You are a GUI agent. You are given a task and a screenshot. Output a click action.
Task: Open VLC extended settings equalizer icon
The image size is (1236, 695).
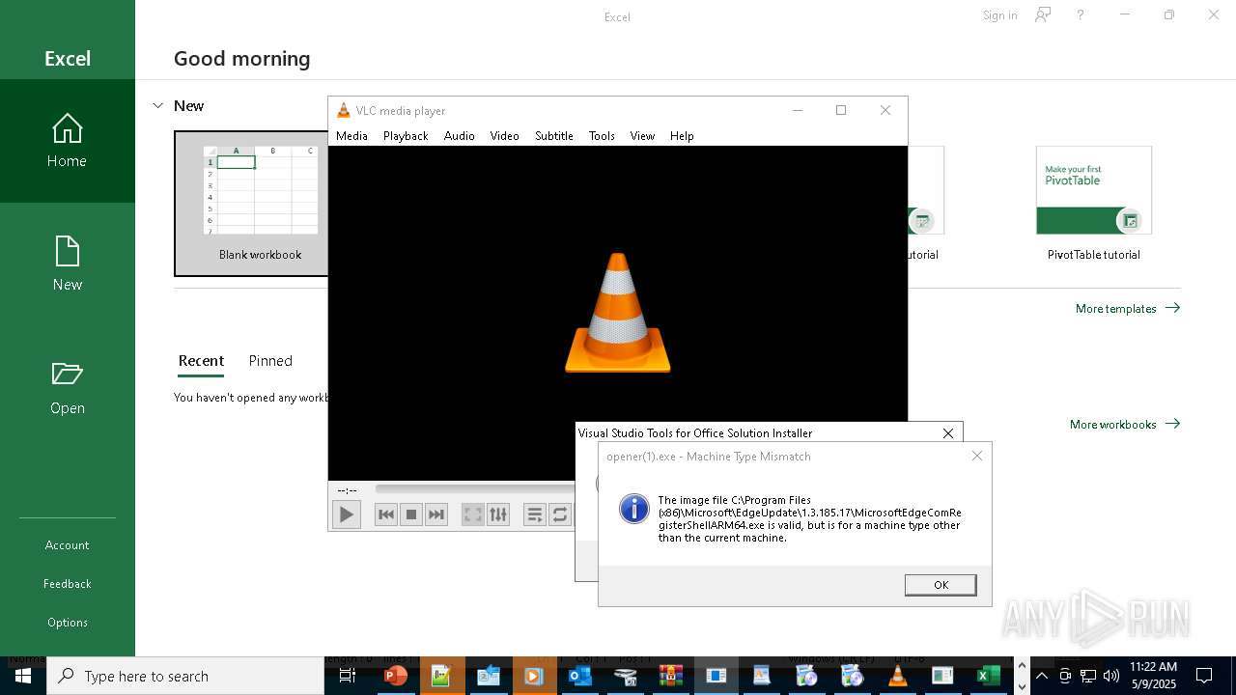498,514
